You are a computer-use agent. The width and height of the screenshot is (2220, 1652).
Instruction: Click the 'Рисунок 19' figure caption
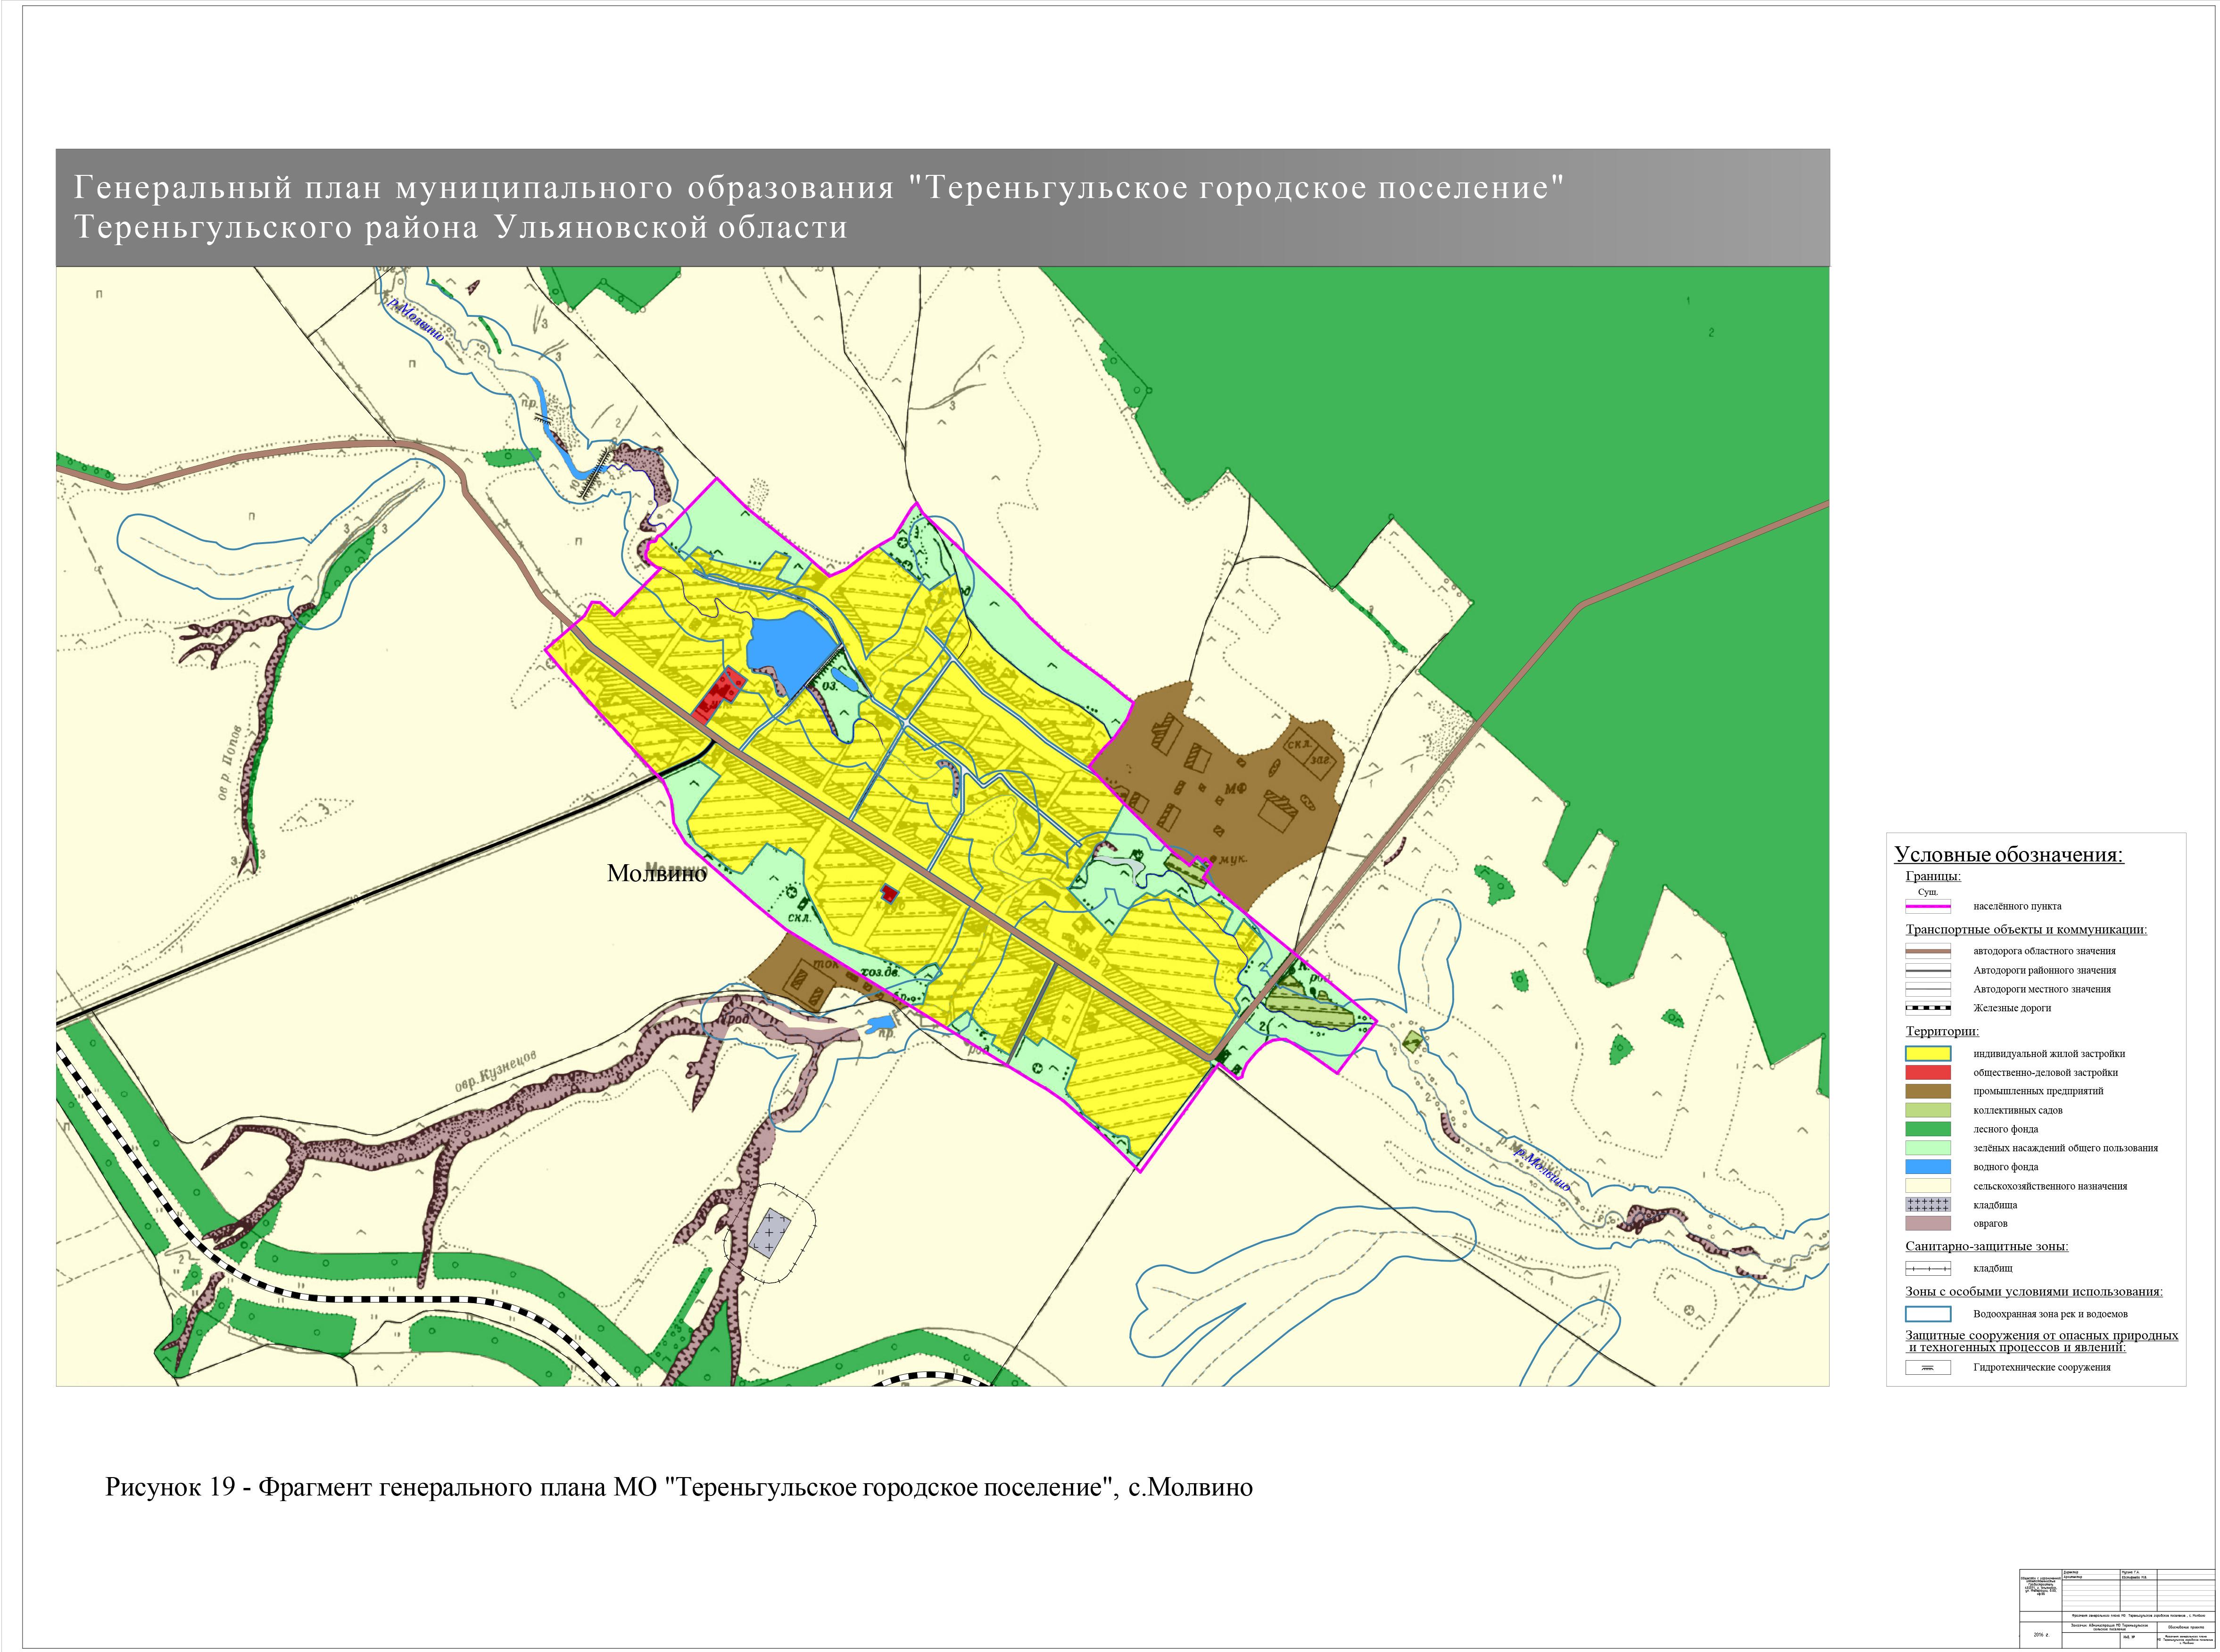(x=679, y=1487)
